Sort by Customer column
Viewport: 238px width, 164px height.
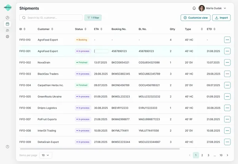52,29
